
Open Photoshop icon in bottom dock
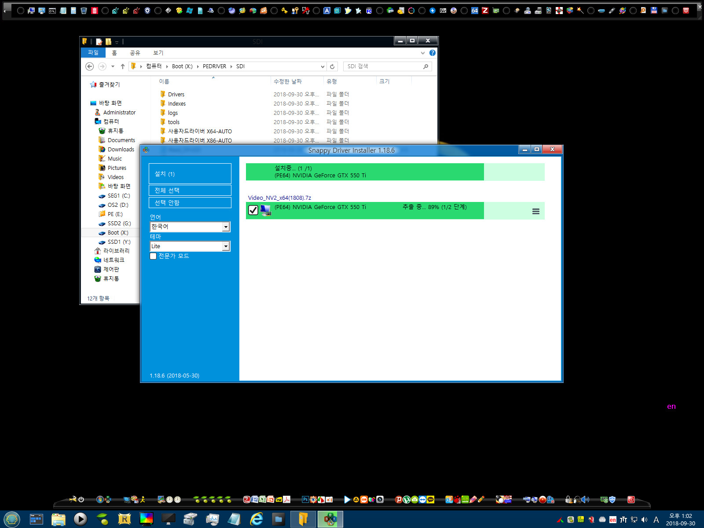point(305,499)
